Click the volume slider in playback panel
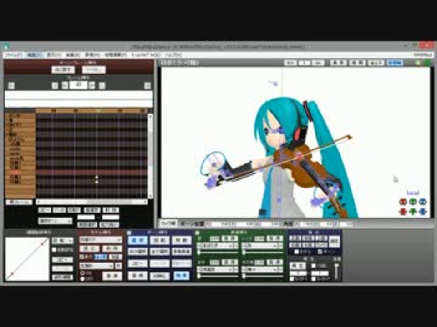Viewport: 437px width, 327px height. 337,271
